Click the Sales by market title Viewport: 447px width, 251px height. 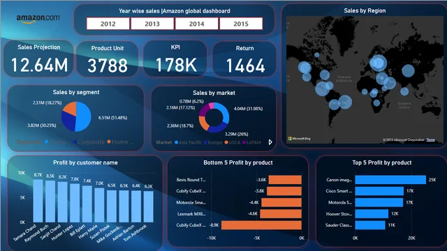[214, 93]
